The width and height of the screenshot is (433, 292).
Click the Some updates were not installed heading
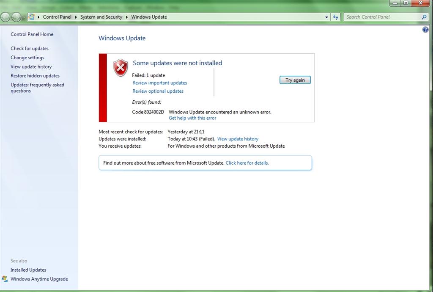(x=177, y=63)
